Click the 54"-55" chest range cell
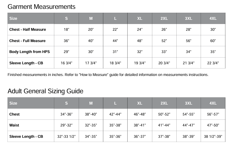The height and width of the screenshot is (148, 232). pos(189,114)
